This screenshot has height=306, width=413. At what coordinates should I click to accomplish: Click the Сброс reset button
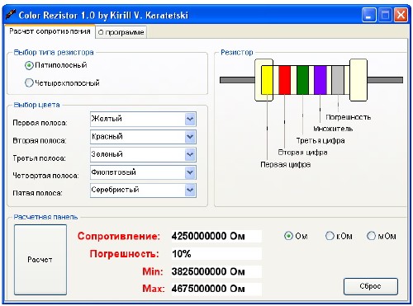coord(371,286)
